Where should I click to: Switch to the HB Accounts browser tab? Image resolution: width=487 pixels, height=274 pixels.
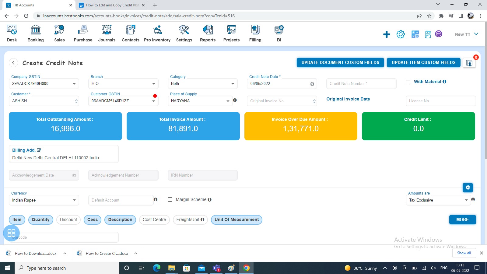[38, 5]
